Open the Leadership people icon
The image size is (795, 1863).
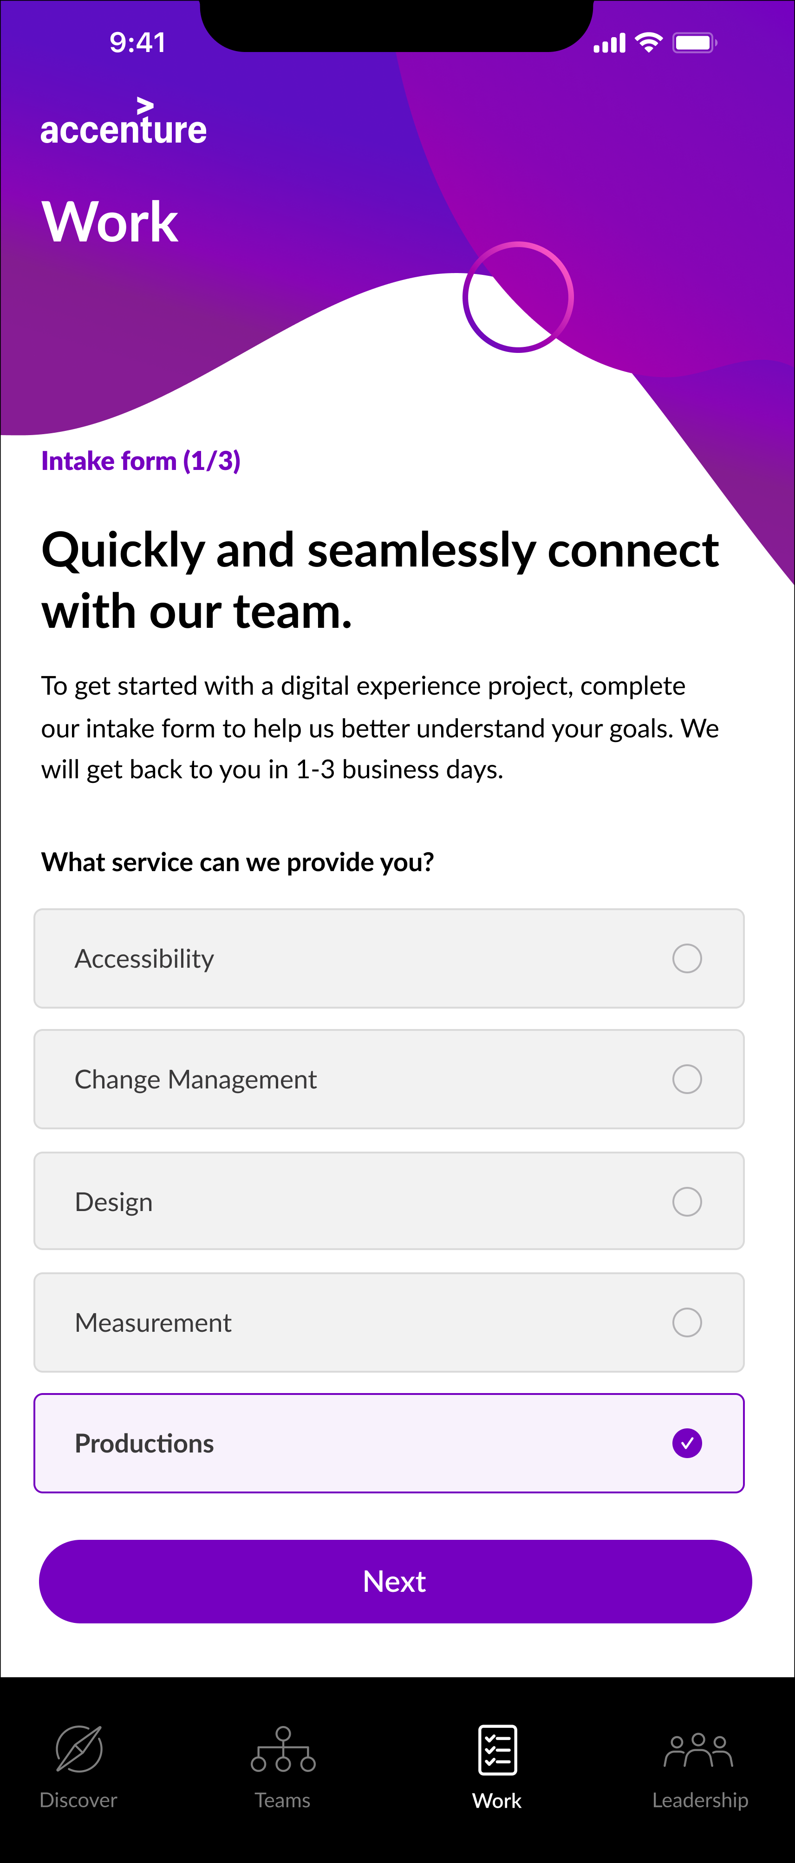(699, 1749)
